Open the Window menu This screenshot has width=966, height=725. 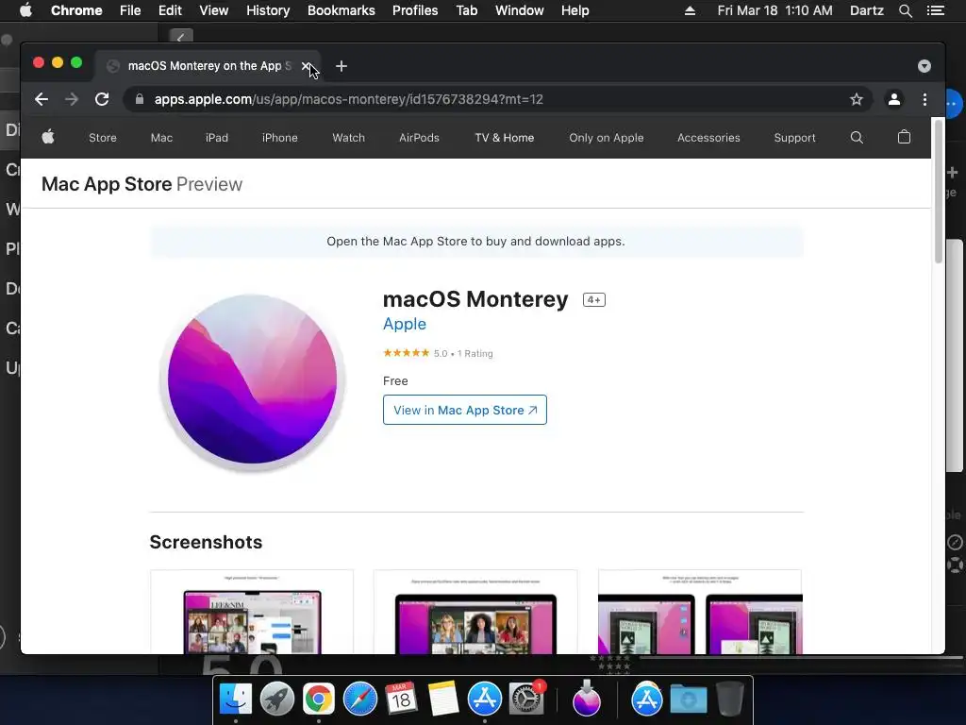pyautogui.click(x=520, y=10)
